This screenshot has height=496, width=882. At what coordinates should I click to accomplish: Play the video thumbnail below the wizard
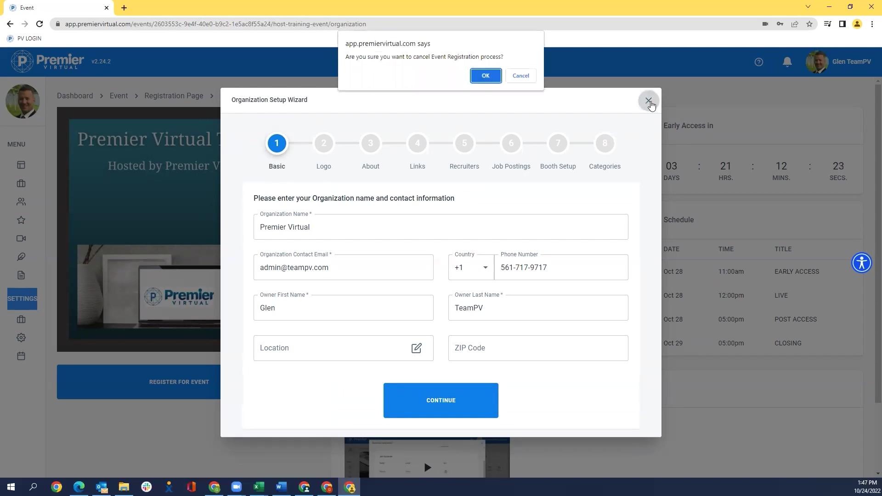pos(427,468)
